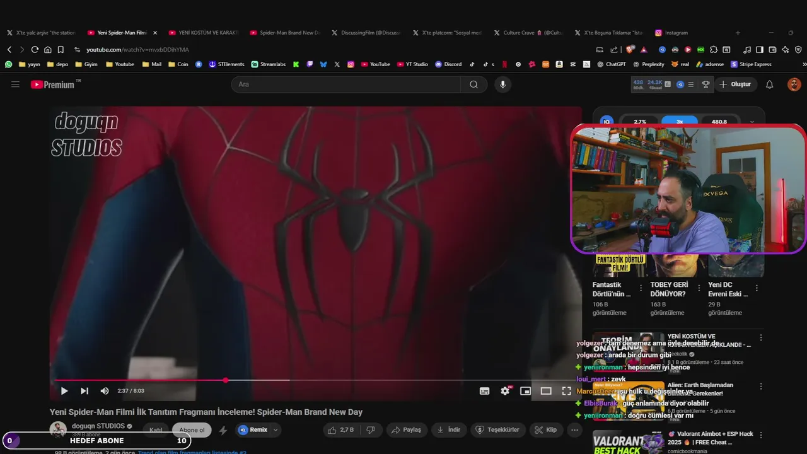Screen dimensions: 807x454
Task: Switch to YENİ KOSTÜM VE KARAKTER tab
Action: tap(203, 32)
